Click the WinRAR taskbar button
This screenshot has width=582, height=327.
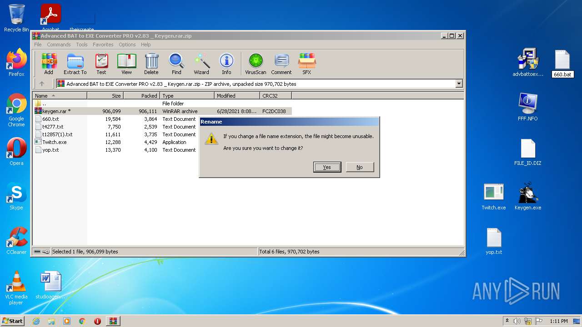[x=113, y=321]
